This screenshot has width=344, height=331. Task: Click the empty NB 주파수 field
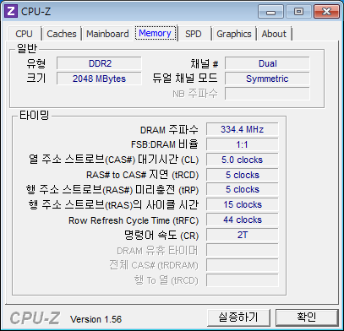click(267, 94)
